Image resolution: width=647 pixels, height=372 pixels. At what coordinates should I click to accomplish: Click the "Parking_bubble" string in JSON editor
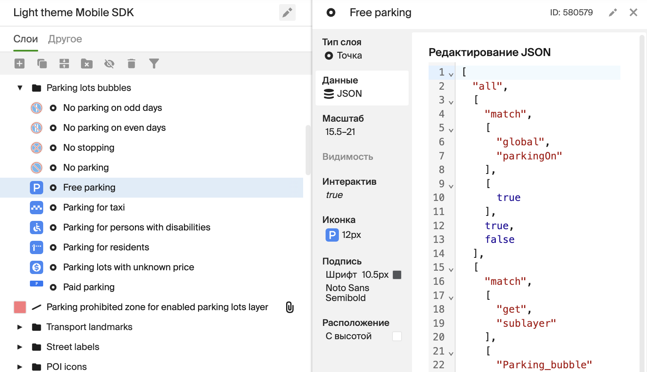[544, 365]
